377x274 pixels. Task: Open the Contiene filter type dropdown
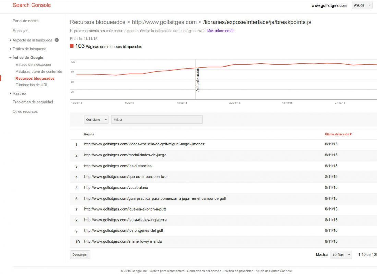point(96,120)
